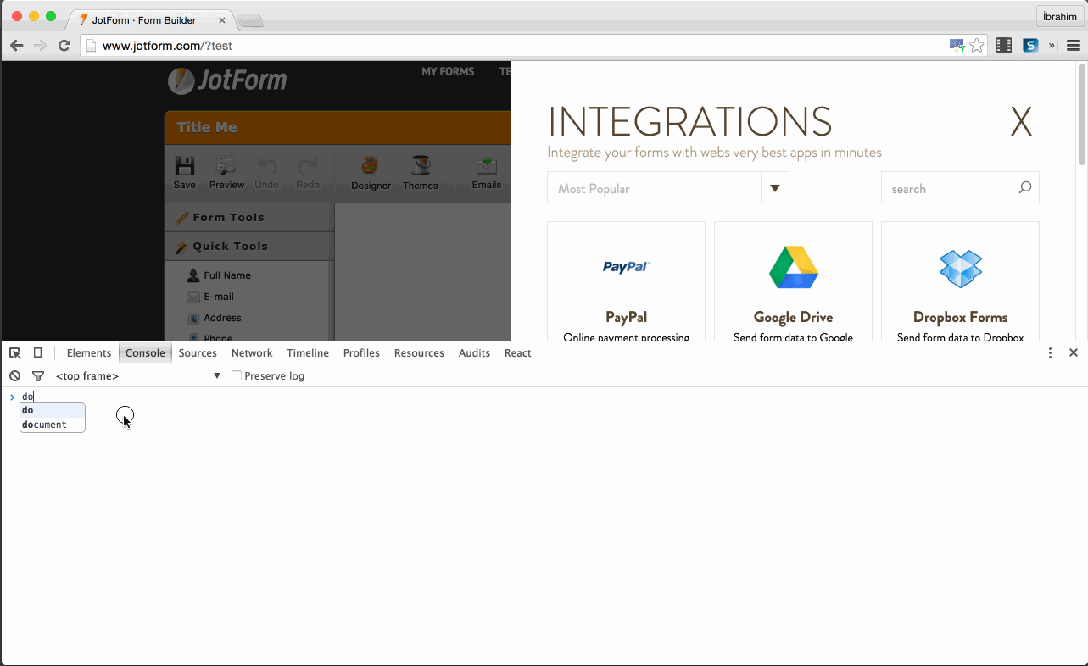1088x666 pixels.
Task: Open MY FORMS menu
Action: pyautogui.click(x=448, y=72)
